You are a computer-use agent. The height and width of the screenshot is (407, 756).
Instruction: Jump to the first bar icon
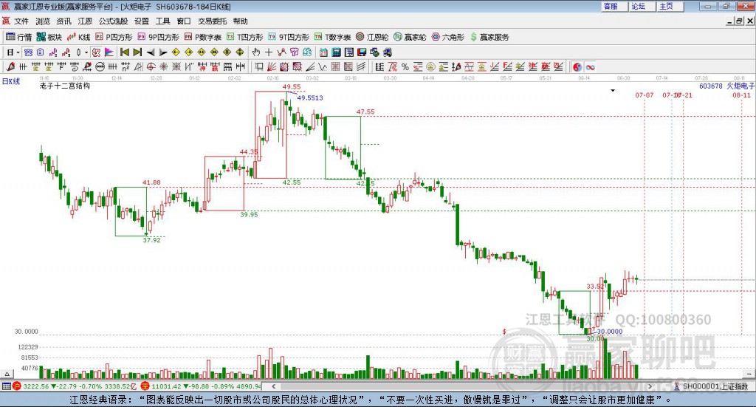click(124, 52)
